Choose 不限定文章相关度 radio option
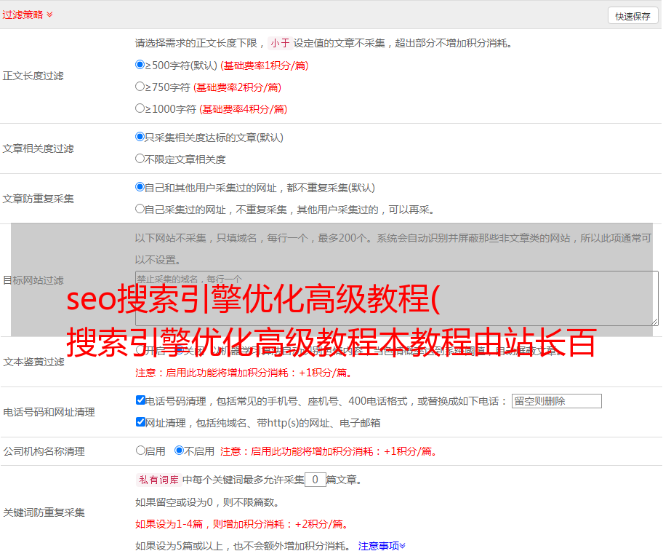This screenshot has width=663, height=559. point(140,159)
